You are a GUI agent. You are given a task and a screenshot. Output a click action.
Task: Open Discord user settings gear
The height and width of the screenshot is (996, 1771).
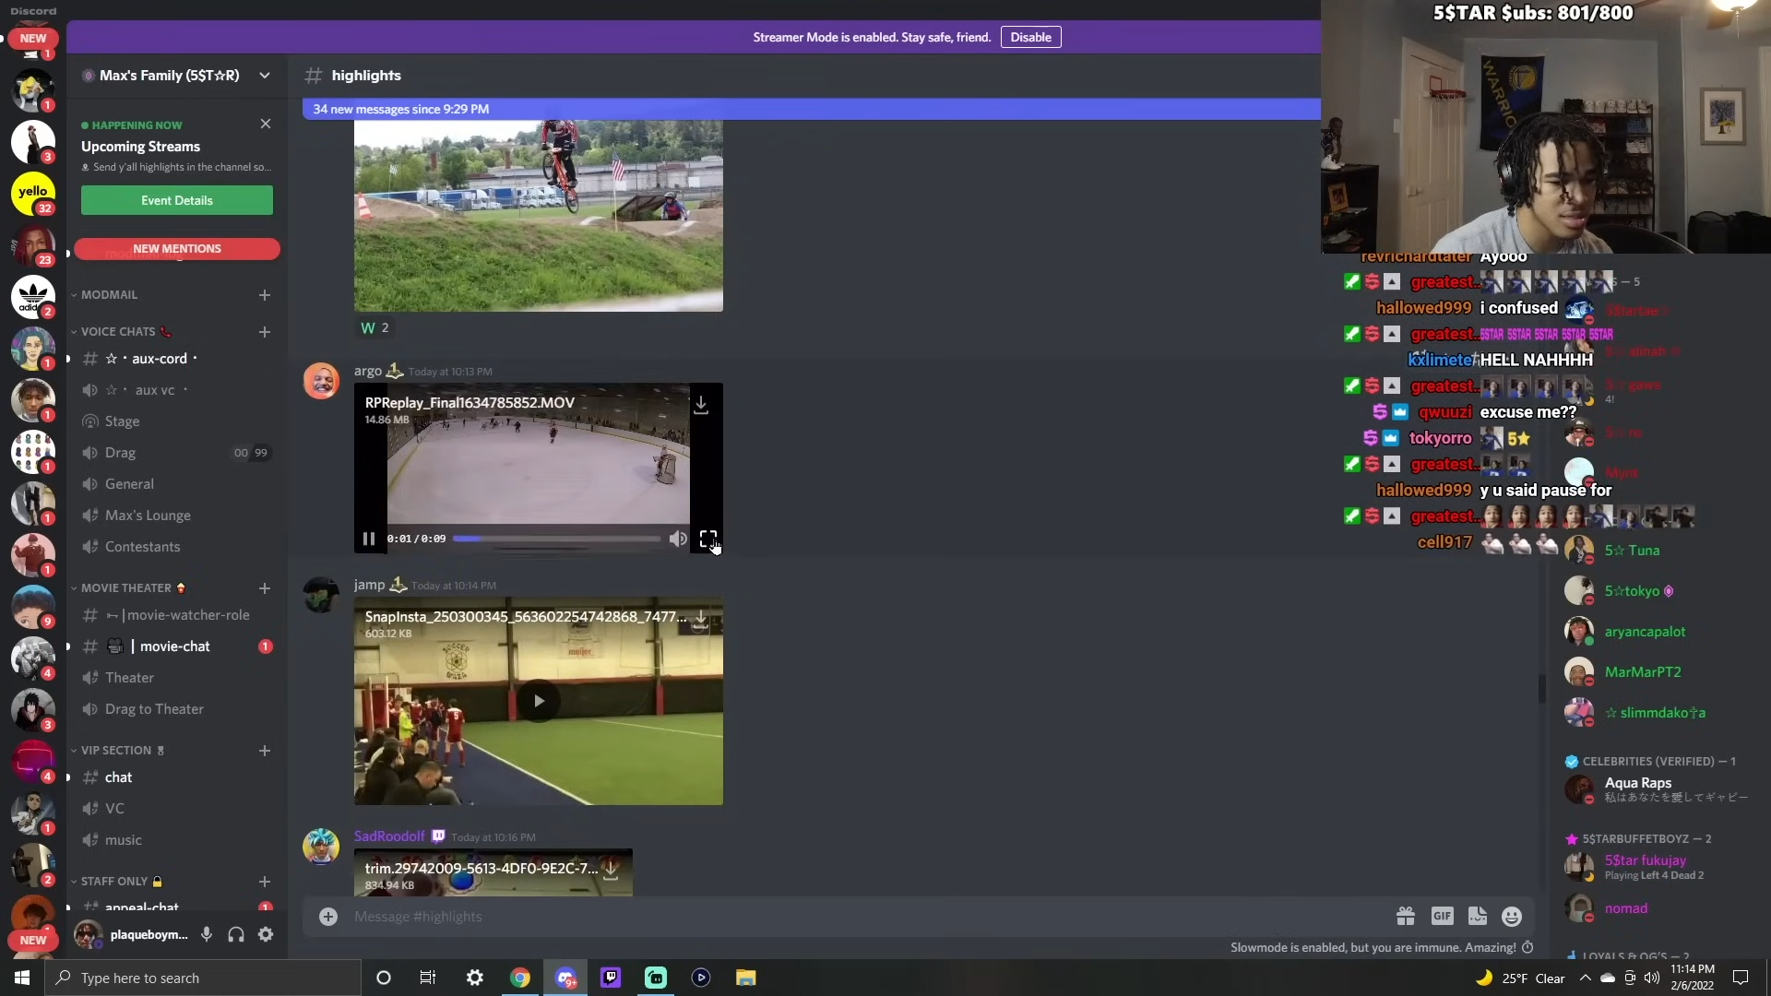pos(266,934)
